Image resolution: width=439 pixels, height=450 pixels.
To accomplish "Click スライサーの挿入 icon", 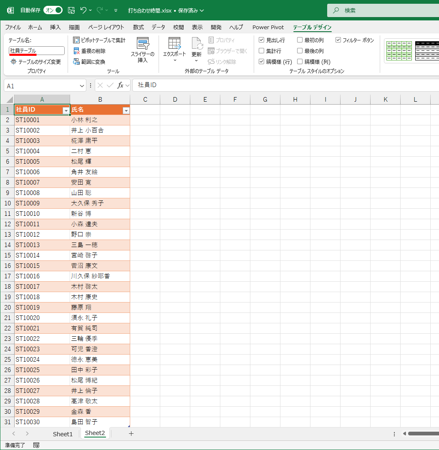I will point(143,43).
